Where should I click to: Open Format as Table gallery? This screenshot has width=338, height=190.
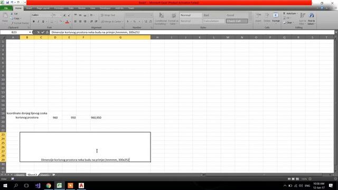pos(173,19)
